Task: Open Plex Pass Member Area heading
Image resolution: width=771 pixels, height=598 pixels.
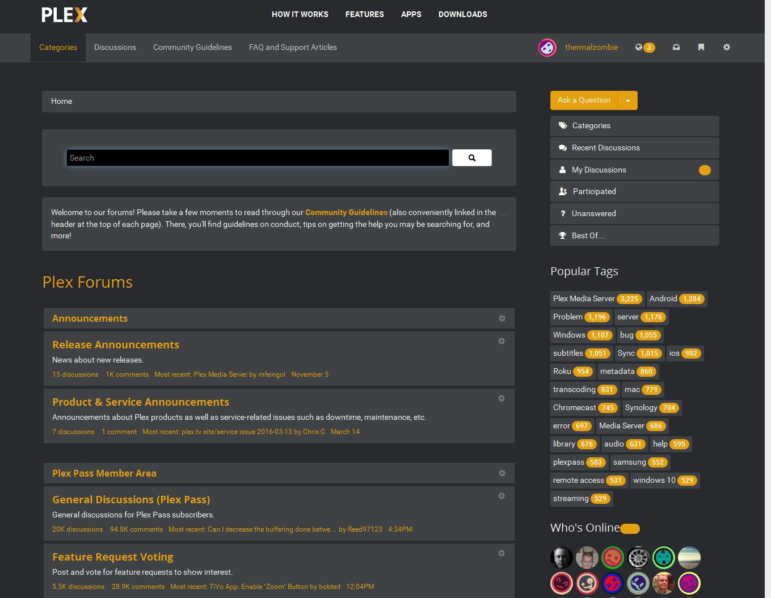Action: pos(104,473)
